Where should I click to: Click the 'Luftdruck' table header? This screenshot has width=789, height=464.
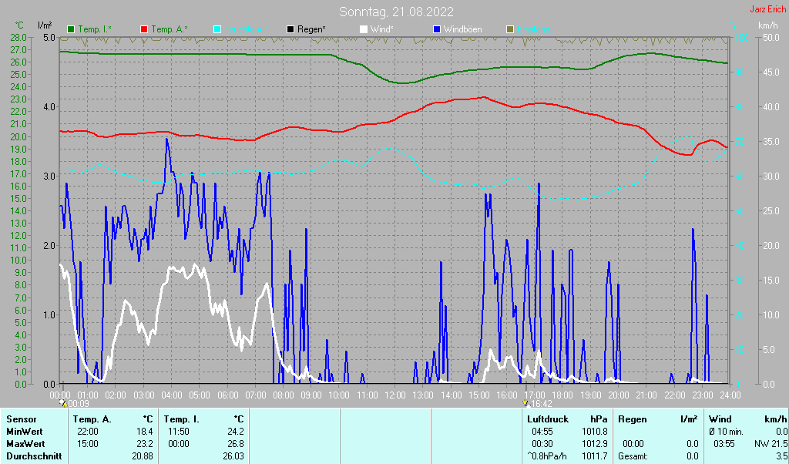[x=548, y=419]
